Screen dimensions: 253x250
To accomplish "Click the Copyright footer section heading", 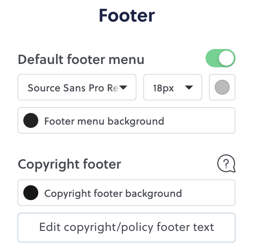I will click(69, 164).
